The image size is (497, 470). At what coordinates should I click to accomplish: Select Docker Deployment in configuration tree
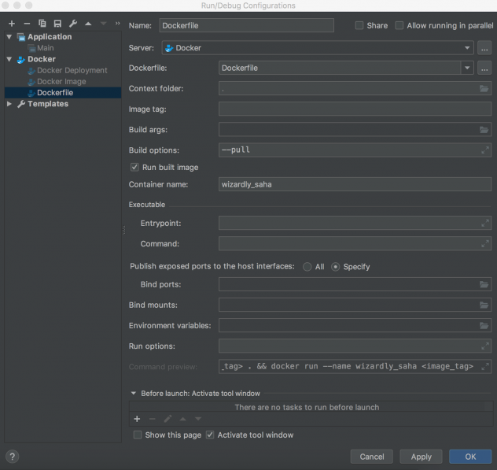tap(72, 70)
